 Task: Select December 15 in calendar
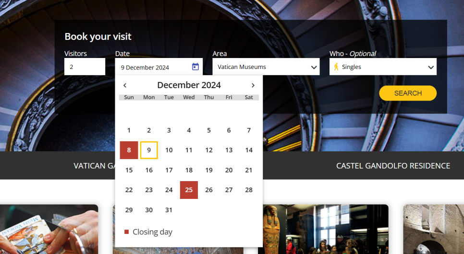point(129,170)
